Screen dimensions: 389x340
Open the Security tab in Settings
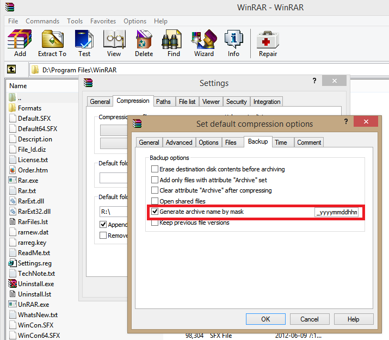coord(237,102)
